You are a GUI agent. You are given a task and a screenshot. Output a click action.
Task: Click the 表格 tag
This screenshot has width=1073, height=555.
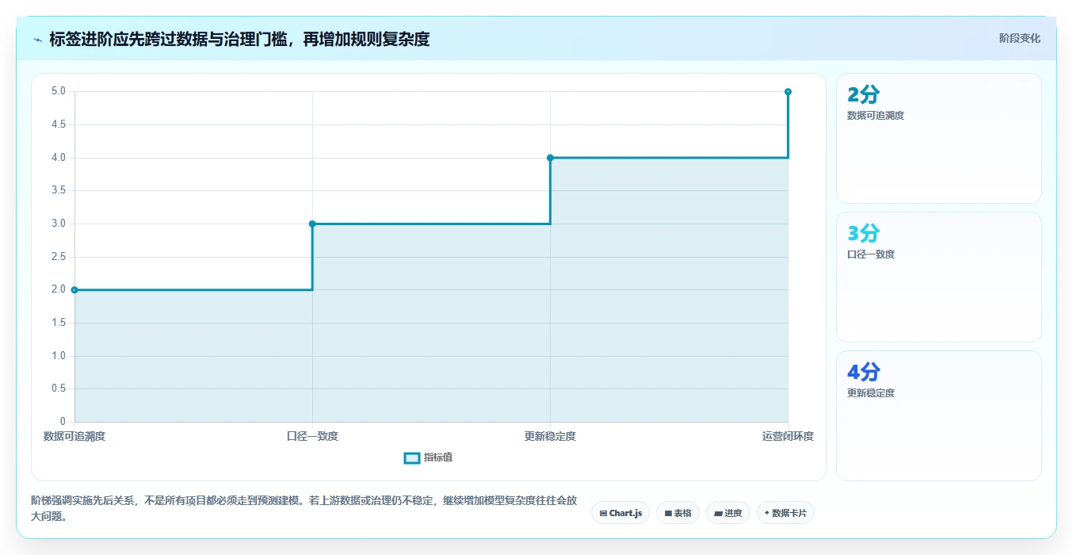coord(678,513)
